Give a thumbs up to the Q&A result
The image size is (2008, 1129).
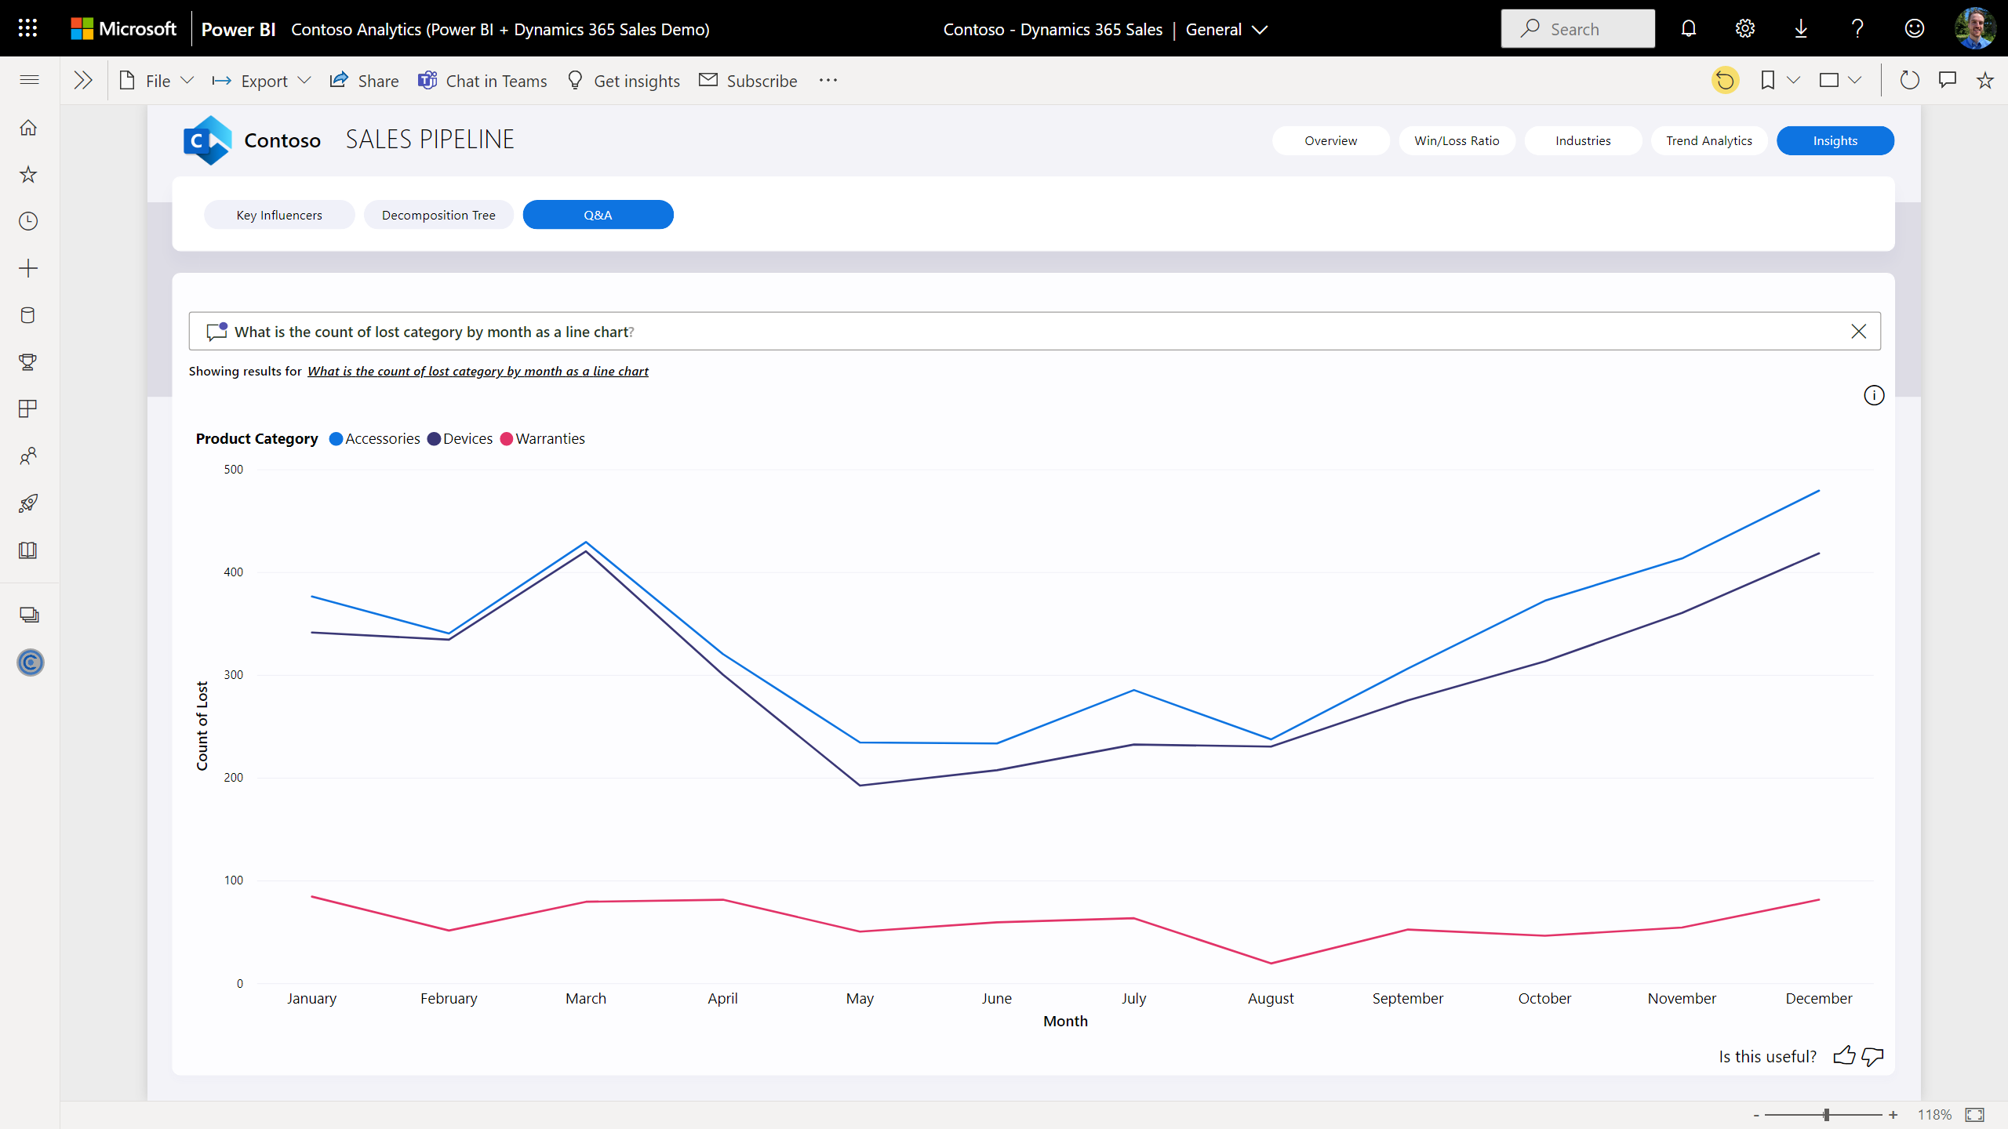pos(1845,1056)
